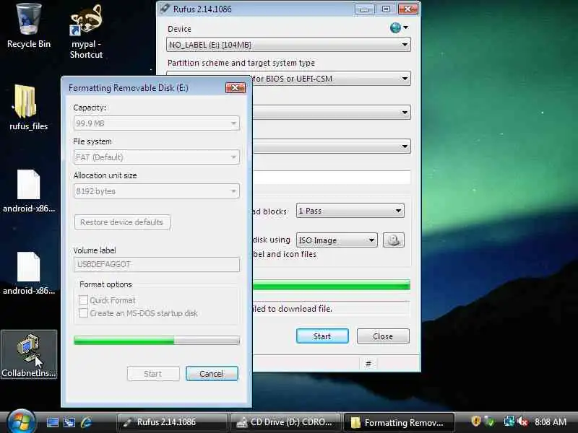Click the Rufus log hash symbol
Viewport: 578px width, 433px height.
368,364
